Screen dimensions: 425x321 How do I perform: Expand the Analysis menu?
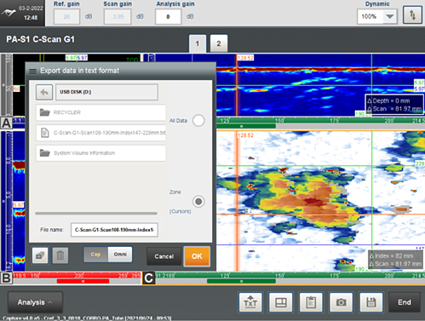pyautogui.click(x=35, y=302)
